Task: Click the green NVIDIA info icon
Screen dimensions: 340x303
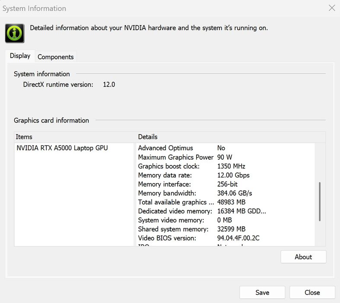Action: point(15,33)
